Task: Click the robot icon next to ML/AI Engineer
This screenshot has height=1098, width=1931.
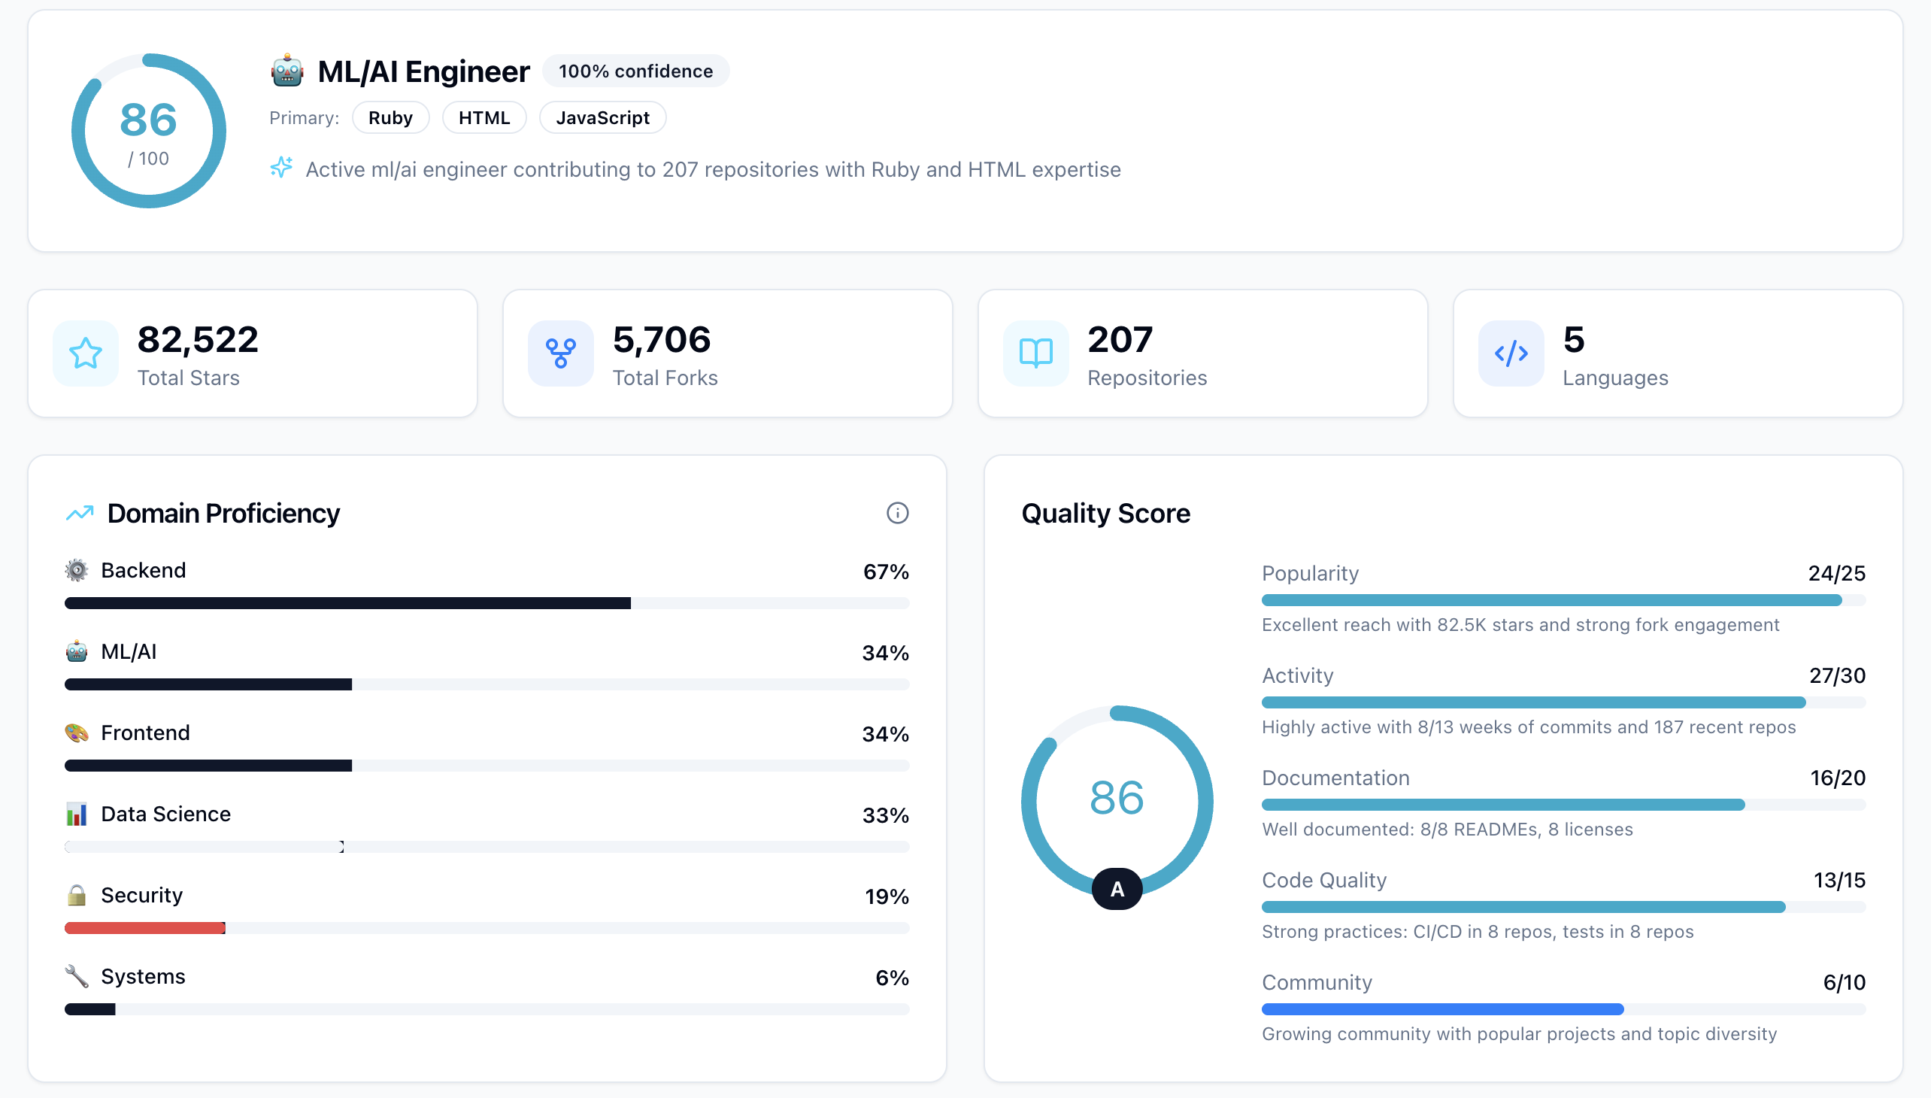Action: point(287,71)
